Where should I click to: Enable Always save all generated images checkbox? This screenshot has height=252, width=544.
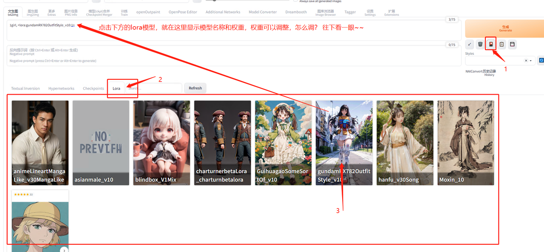[x=296, y=1]
